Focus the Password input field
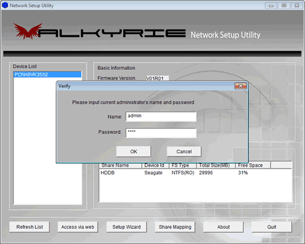This screenshot has width=305, height=244. (x=161, y=132)
